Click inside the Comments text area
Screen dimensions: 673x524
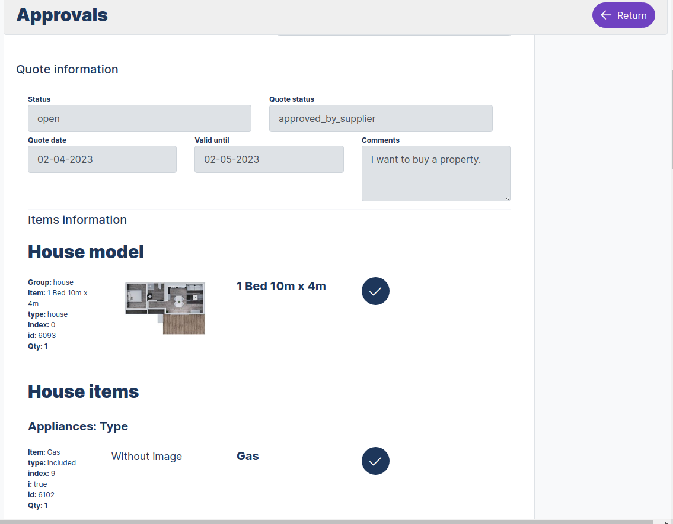pyautogui.click(x=436, y=173)
